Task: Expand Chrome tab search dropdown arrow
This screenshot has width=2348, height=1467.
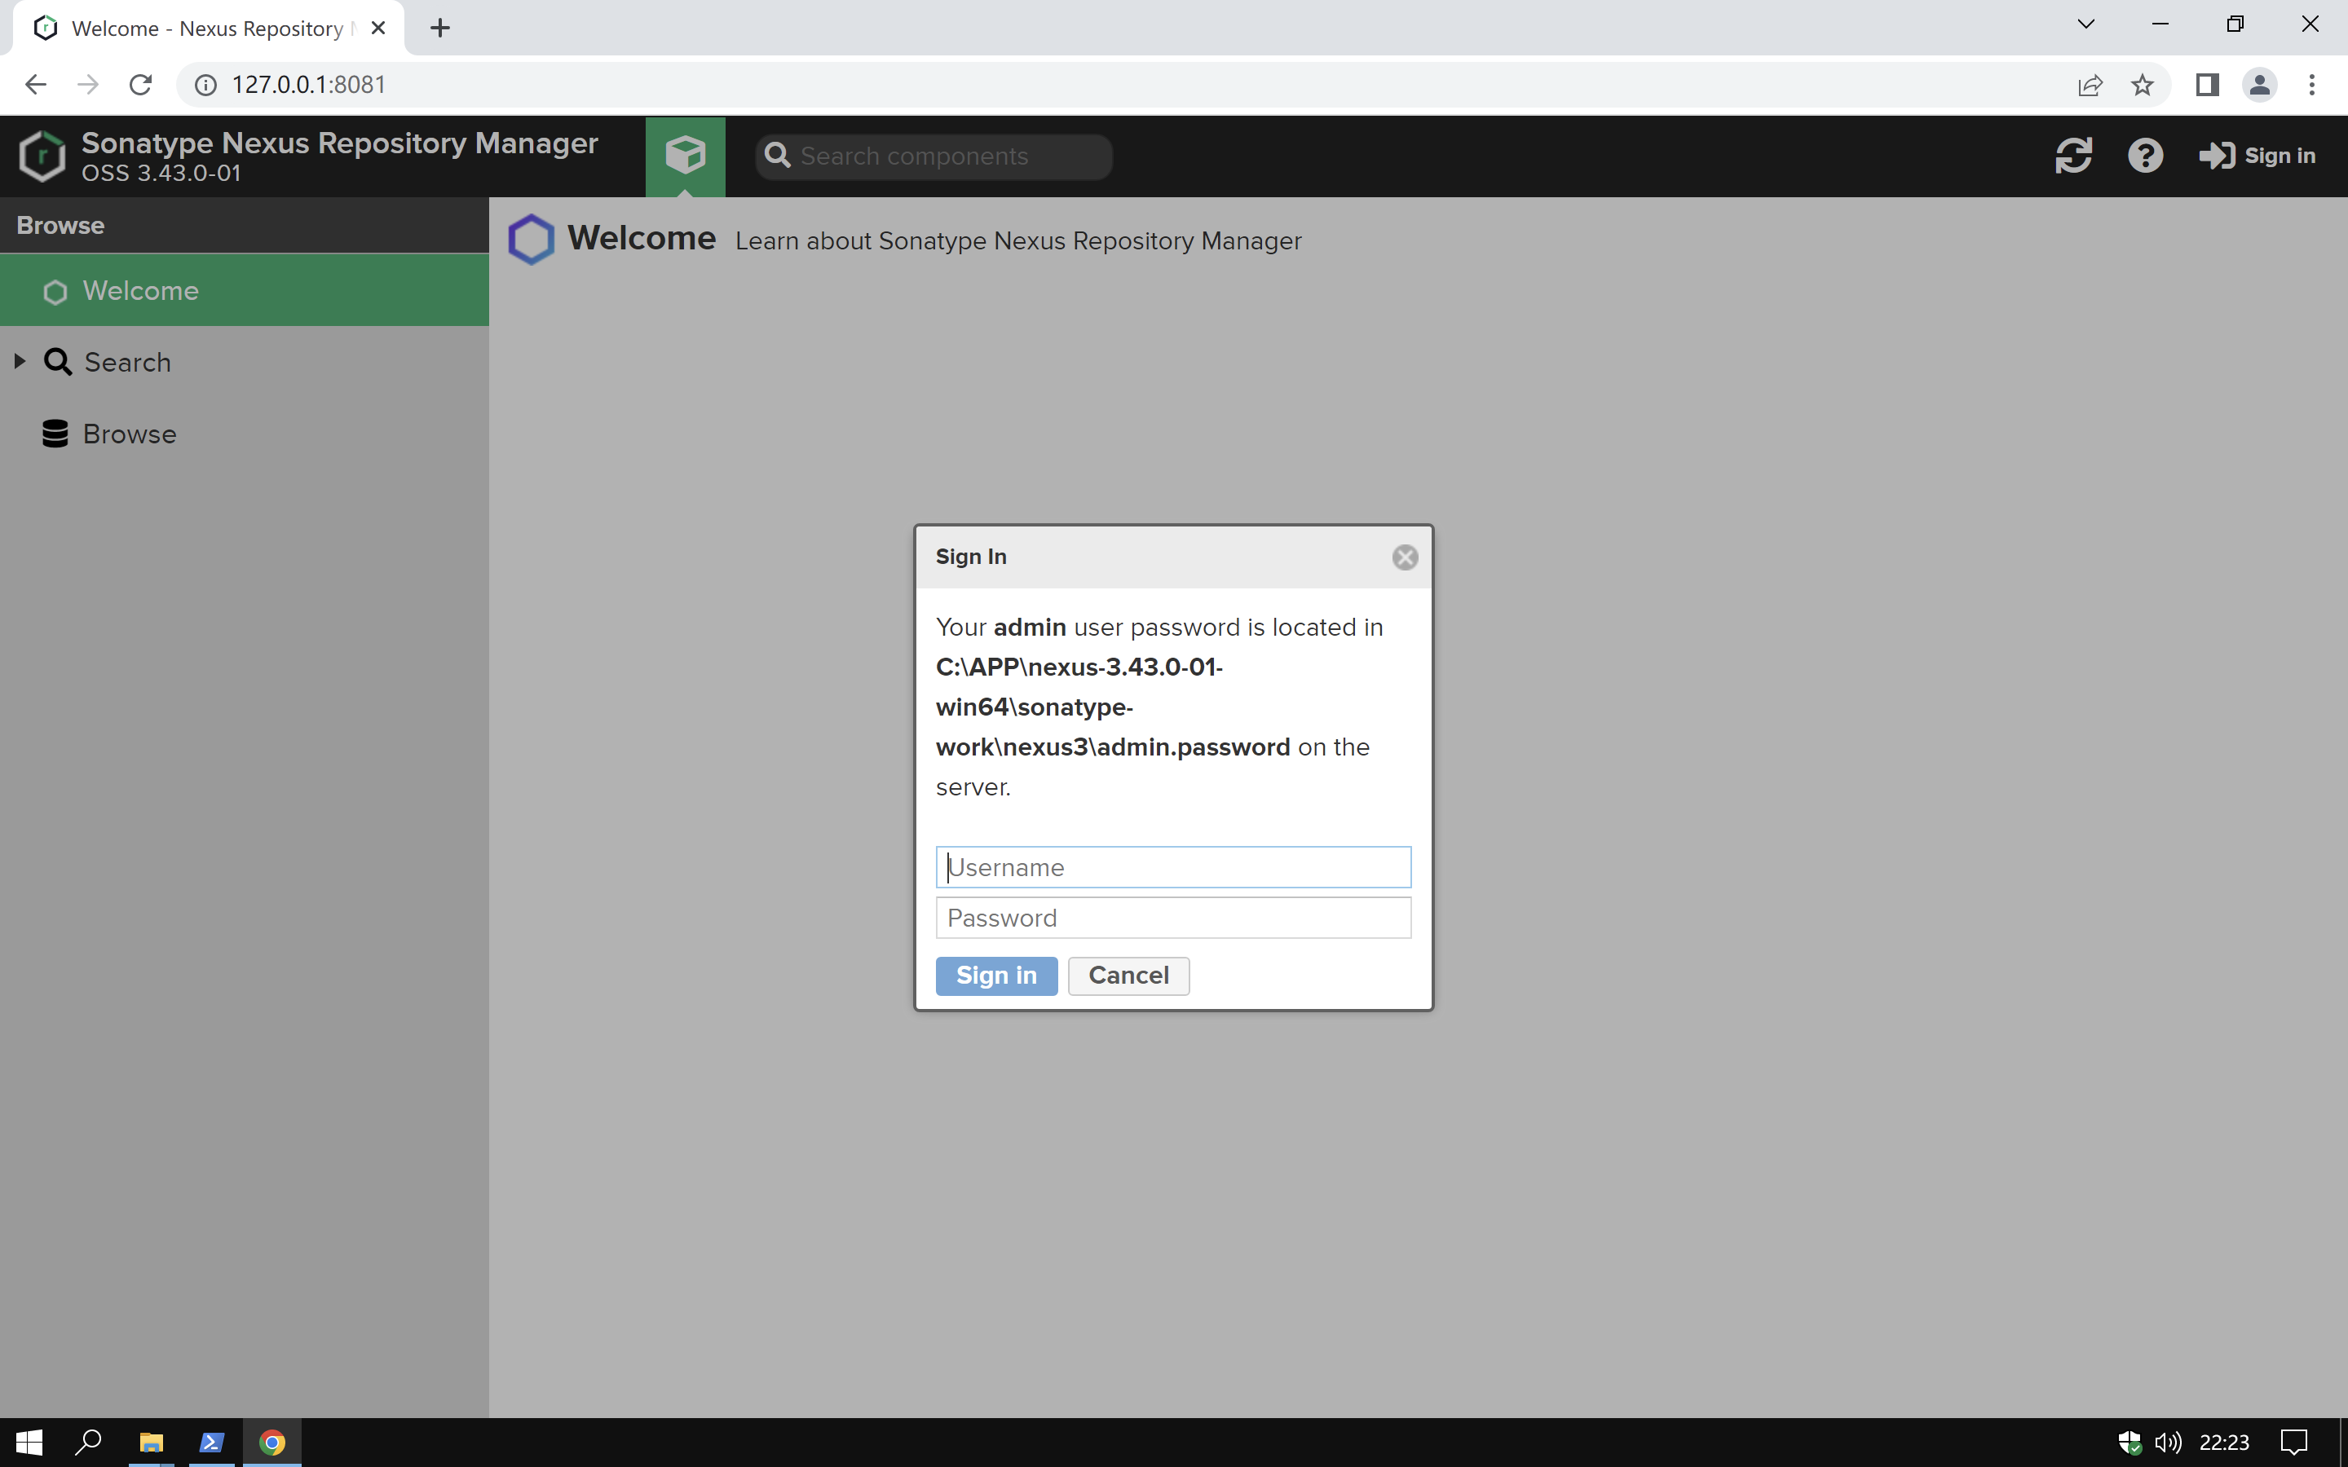Action: (x=2085, y=24)
